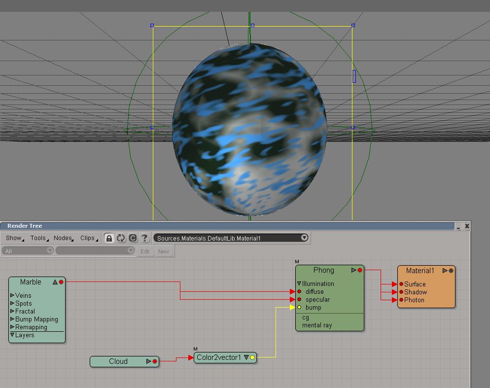
Task: Click the Edit button
Action: coord(145,251)
